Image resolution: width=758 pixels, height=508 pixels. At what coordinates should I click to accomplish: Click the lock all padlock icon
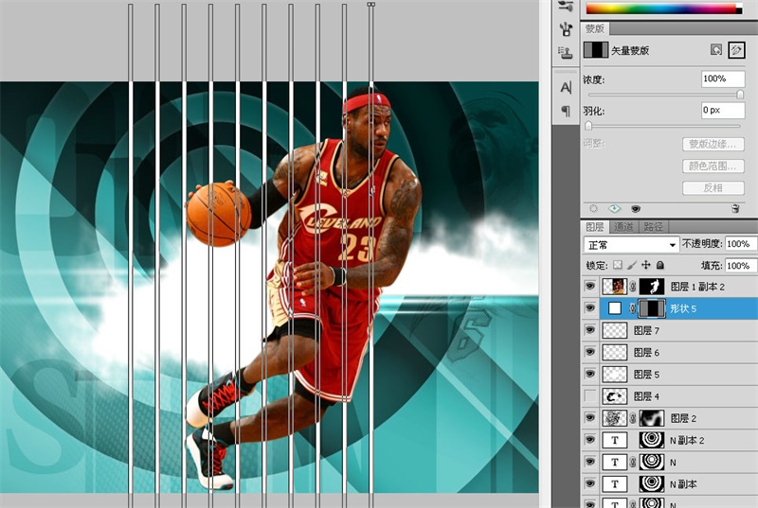pyautogui.click(x=660, y=266)
